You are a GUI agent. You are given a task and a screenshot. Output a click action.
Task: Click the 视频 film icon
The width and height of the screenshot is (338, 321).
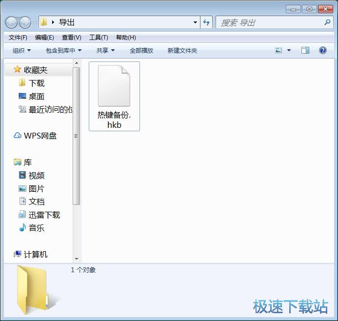tap(22, 175)
